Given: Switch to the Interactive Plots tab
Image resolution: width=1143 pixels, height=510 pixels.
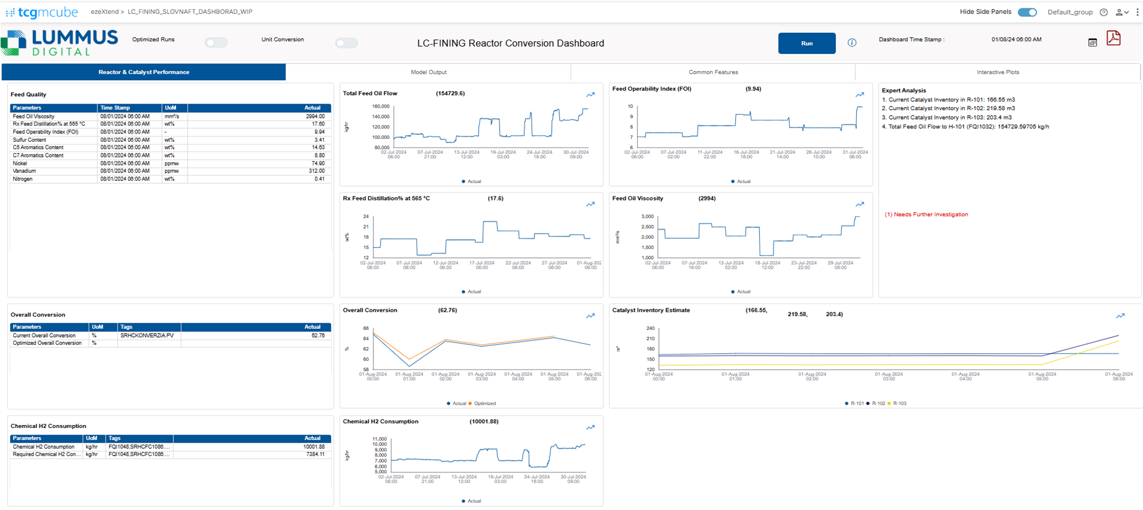Looking at the screenshot, I should 998,72.
